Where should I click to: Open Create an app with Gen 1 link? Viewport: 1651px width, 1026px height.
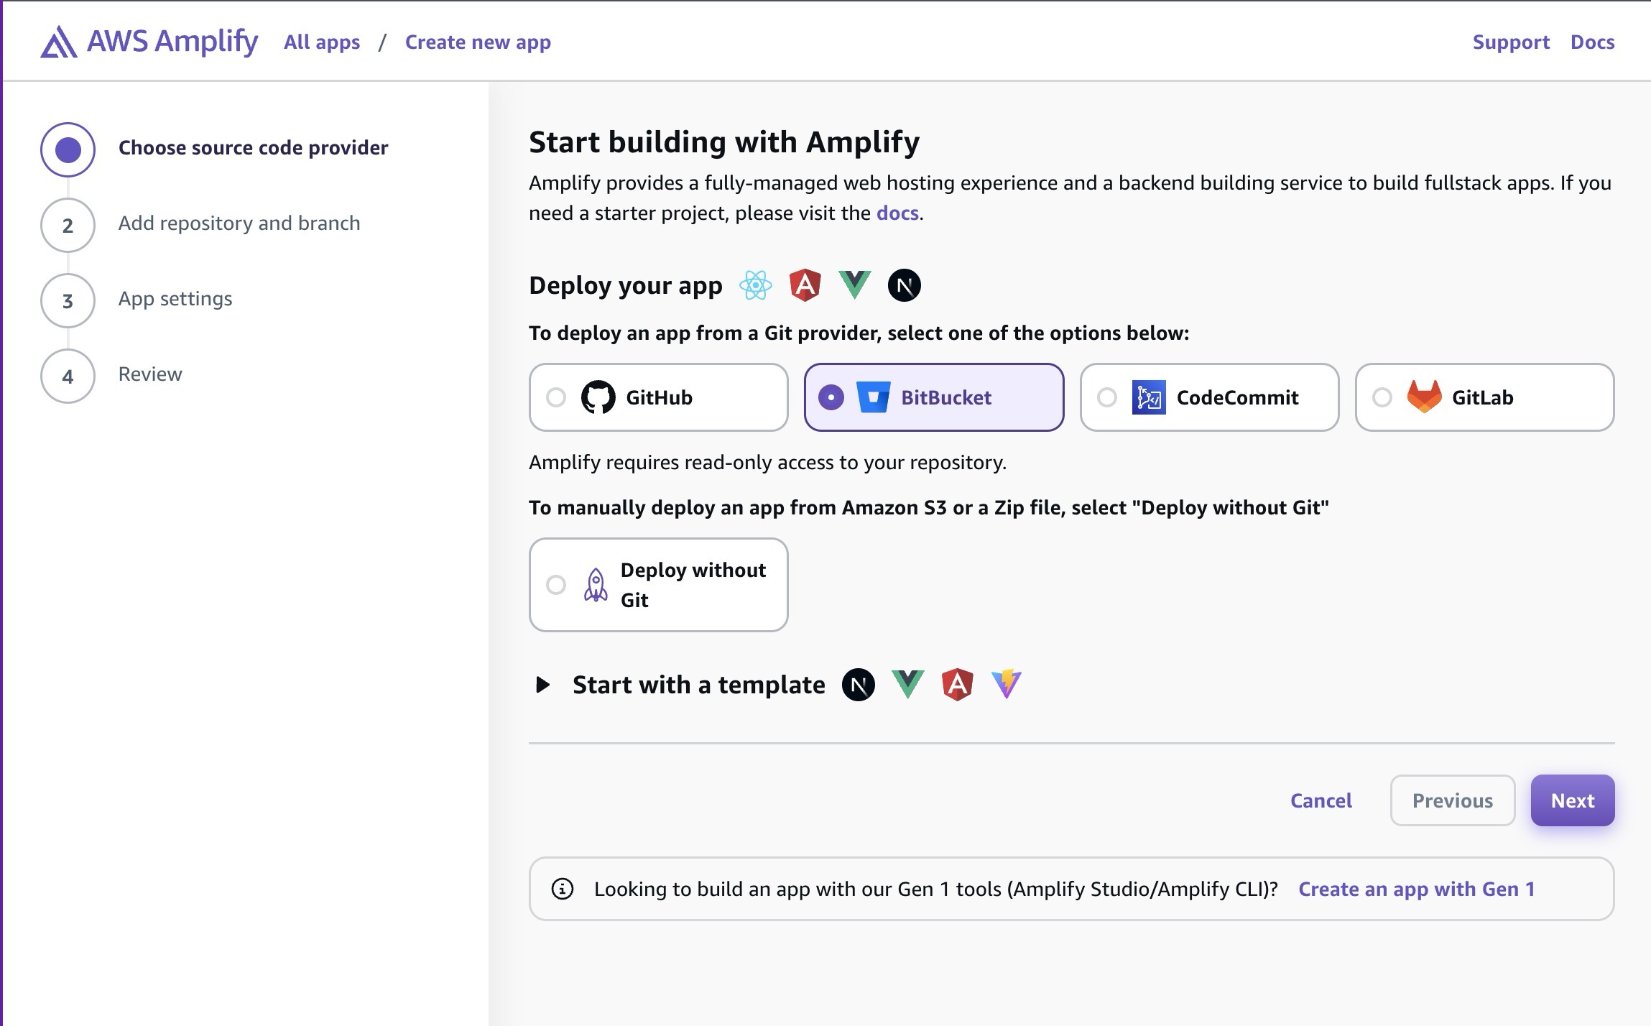(x=1416, y=889)
